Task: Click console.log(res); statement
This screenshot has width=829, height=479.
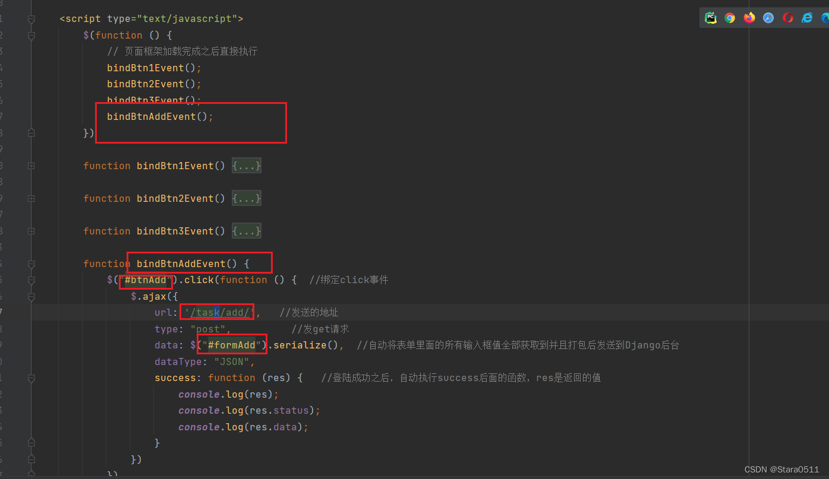Action: point(228,395)
